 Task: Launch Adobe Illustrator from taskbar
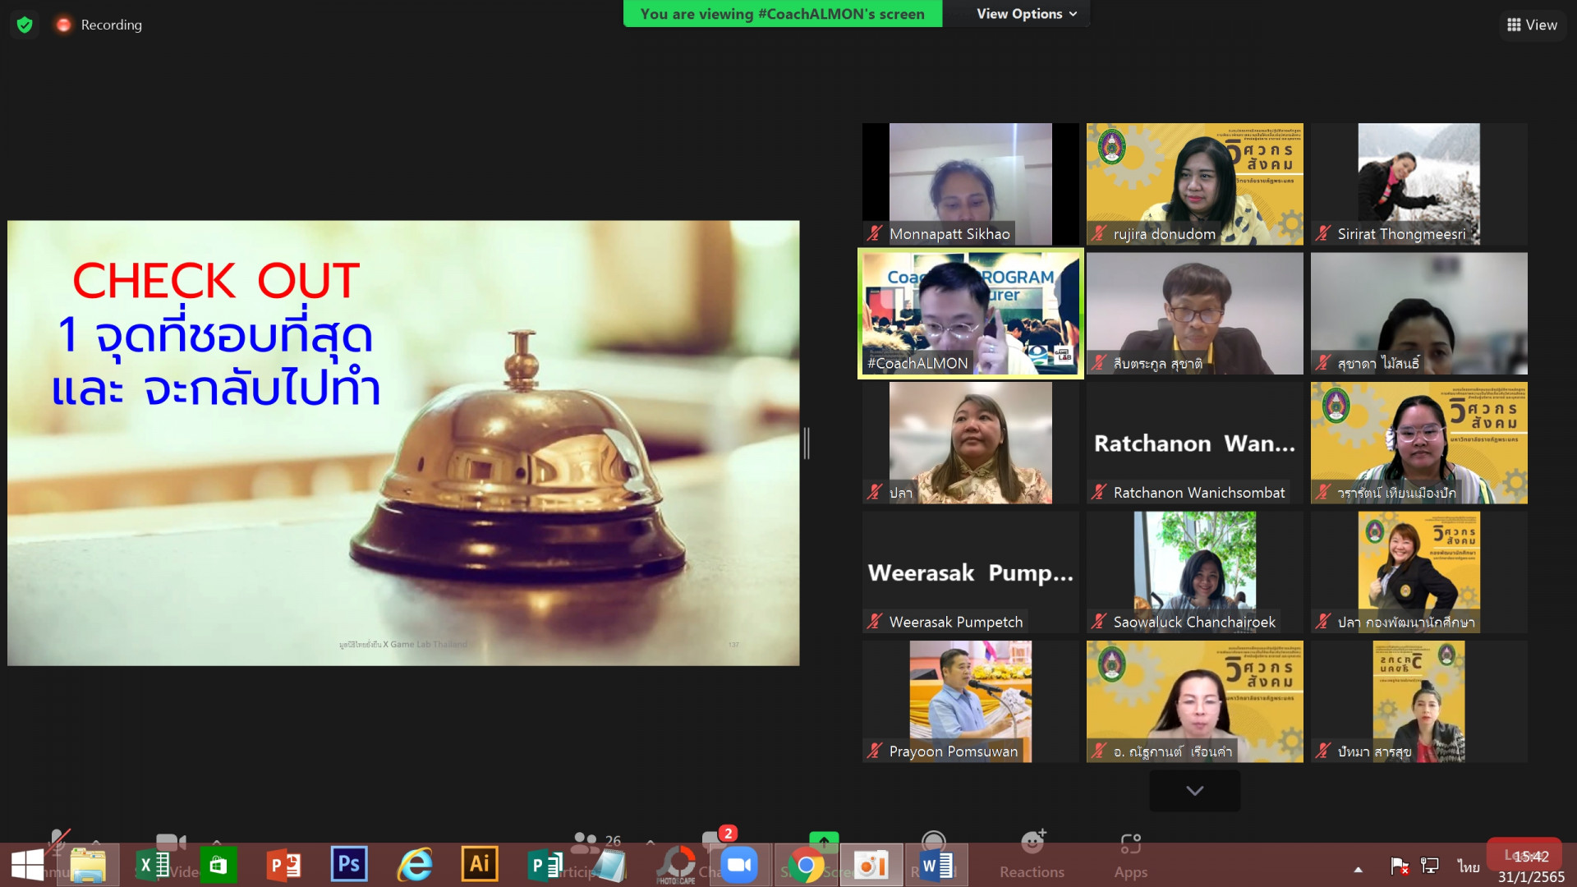(480, 864)
